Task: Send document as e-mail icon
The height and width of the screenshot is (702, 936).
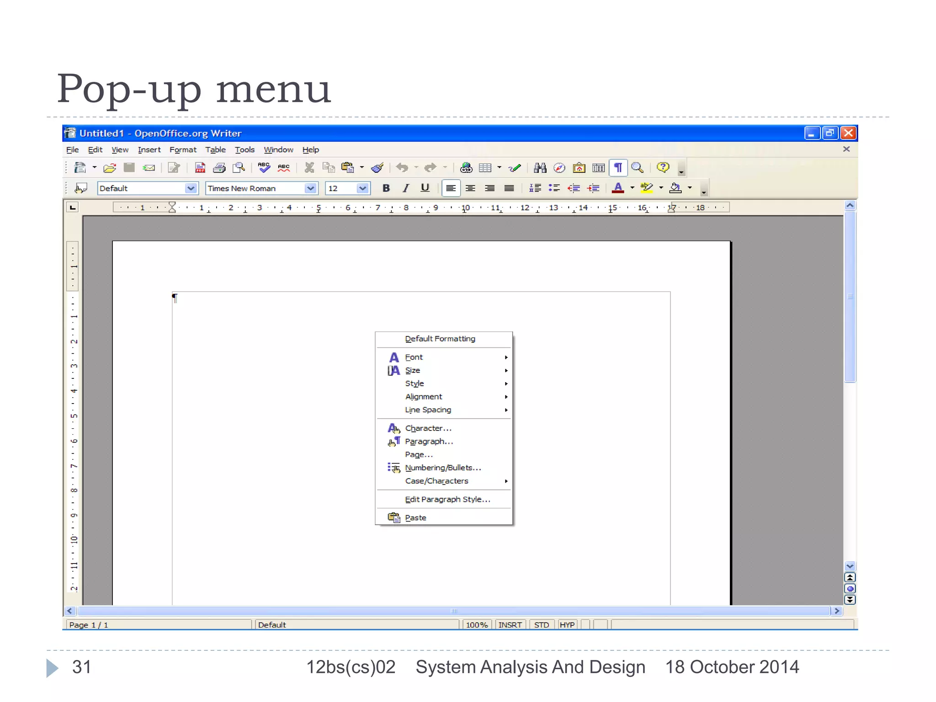Action: click(x=149, y=168)
